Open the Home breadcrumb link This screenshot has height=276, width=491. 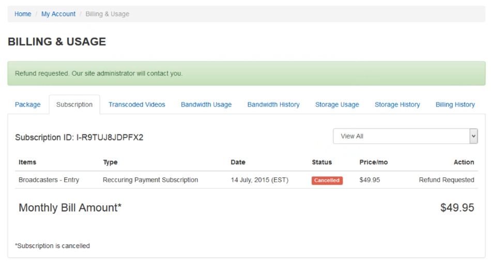[23, 14]
